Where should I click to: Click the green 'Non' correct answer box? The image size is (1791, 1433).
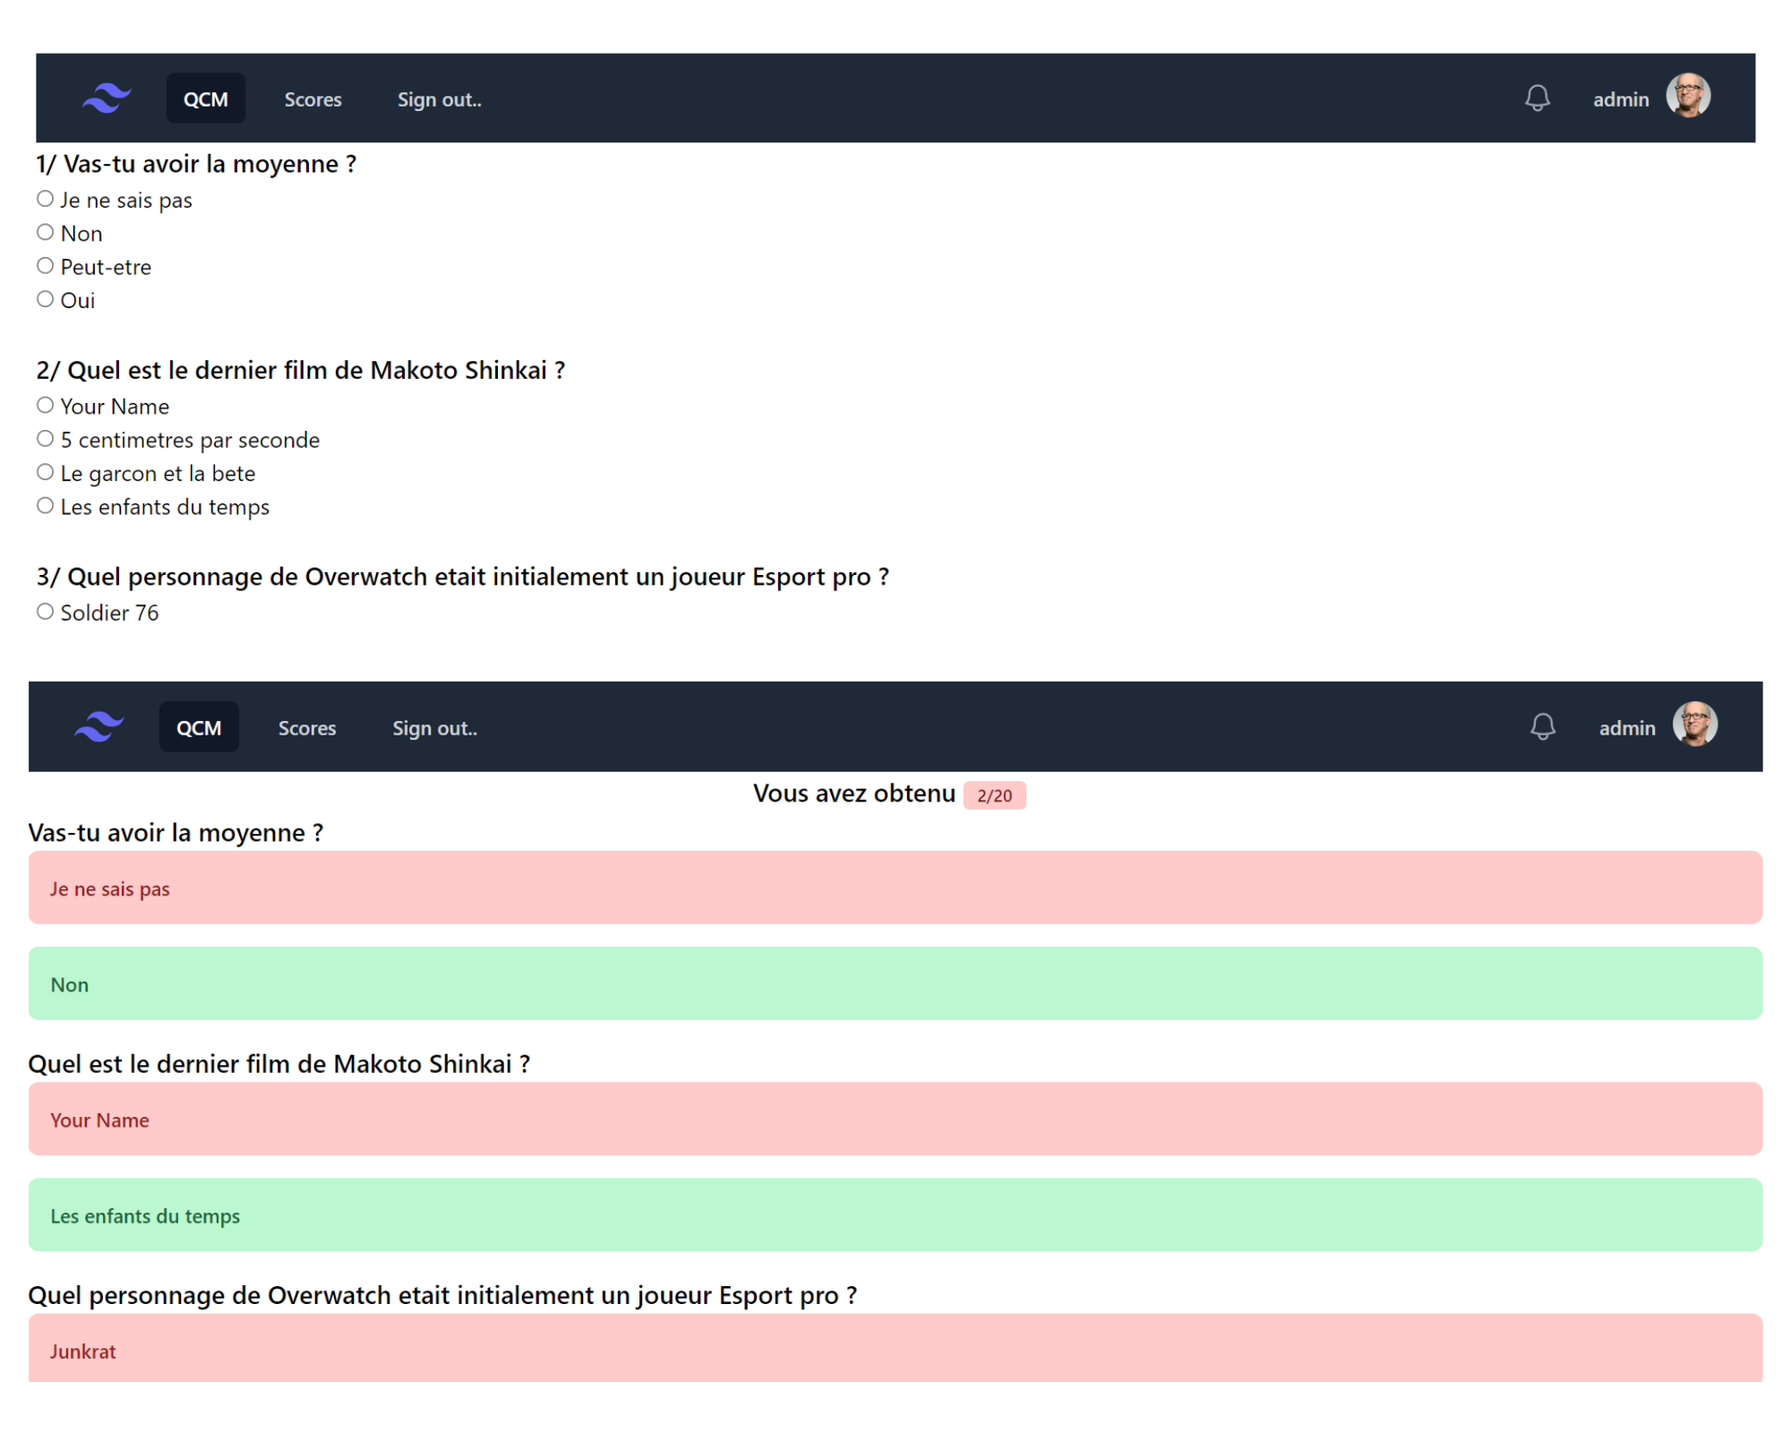click(x=895, y=983)
